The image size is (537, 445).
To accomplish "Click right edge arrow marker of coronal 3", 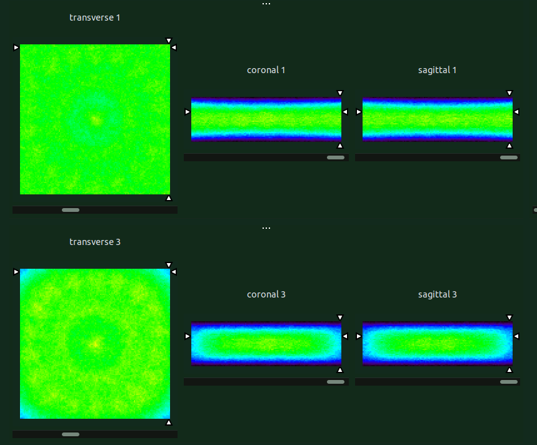I will [345, 336].
